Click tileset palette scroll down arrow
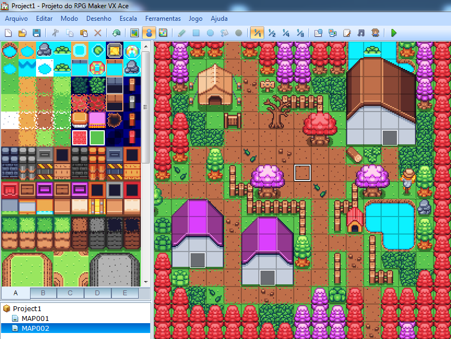The height and width of the screenshot is (339, 451). [146, 282]
